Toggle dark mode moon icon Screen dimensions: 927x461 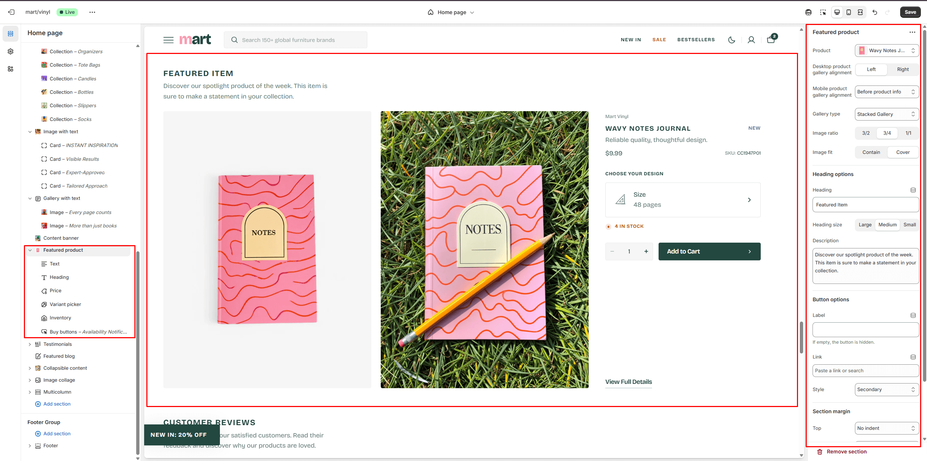point(731,40)
